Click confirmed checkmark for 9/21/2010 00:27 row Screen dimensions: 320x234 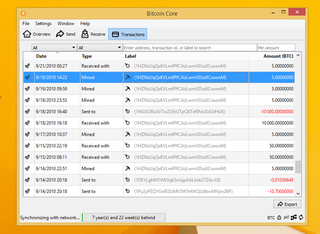[x=27, y=66]
